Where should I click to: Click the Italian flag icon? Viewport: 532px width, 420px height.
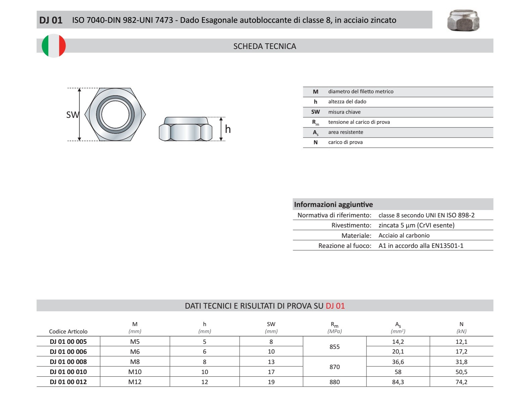click(x=54, y=46)
